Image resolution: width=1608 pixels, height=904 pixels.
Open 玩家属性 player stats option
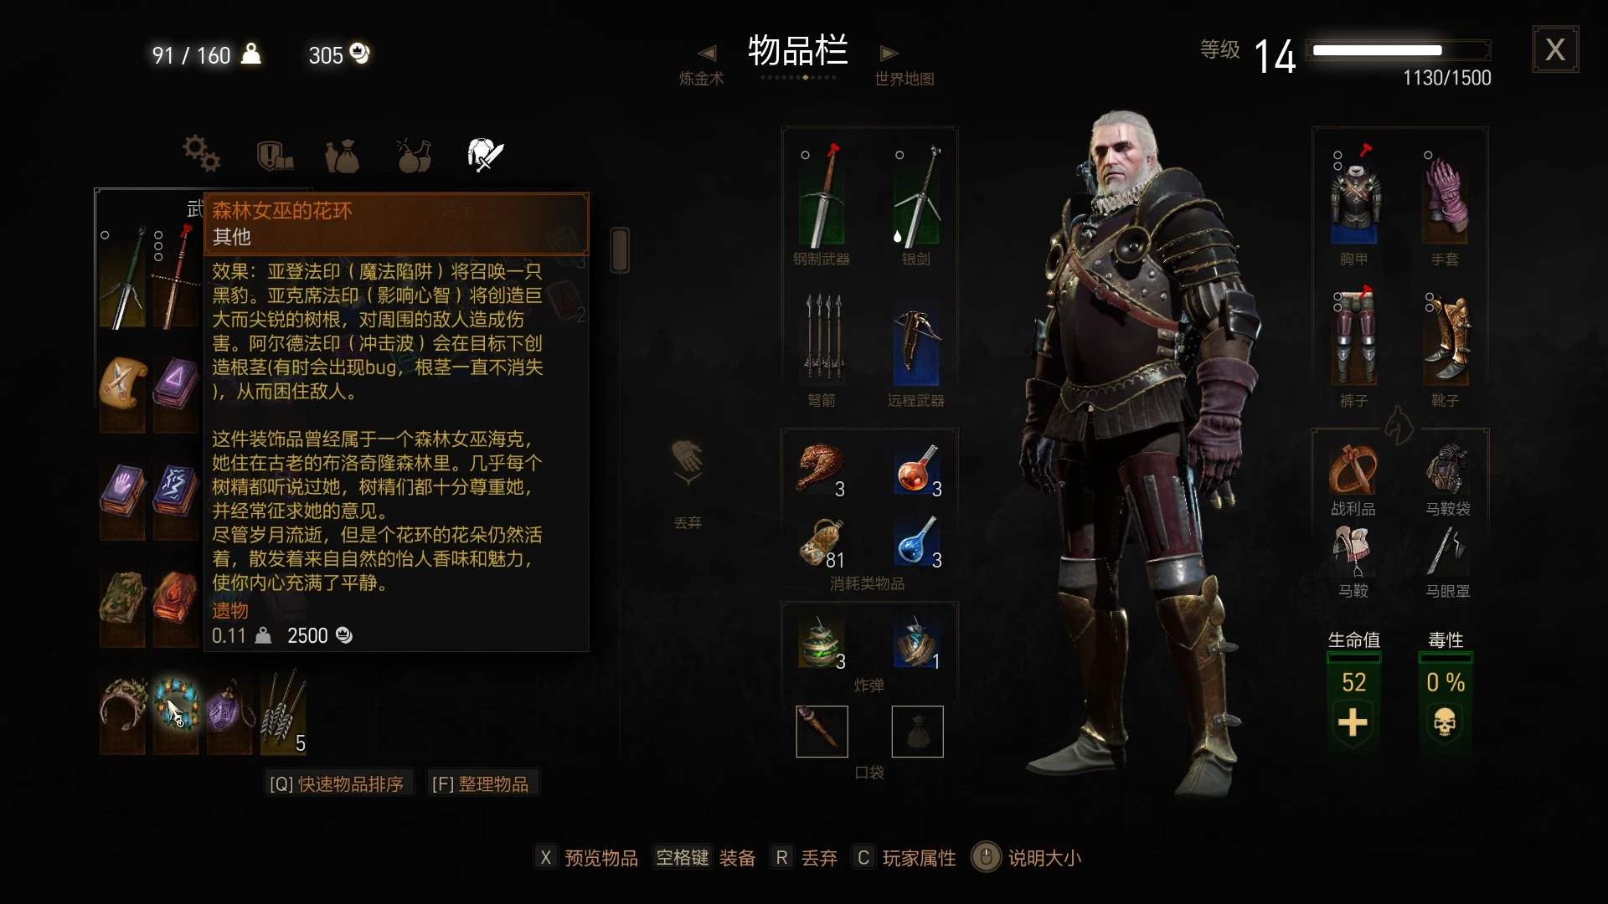(x=904, y=858)
